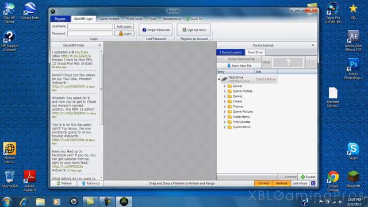The image size is (368, 207).
Task: Open Adobe Photoshop desktop icon
Action: [354, 69]
